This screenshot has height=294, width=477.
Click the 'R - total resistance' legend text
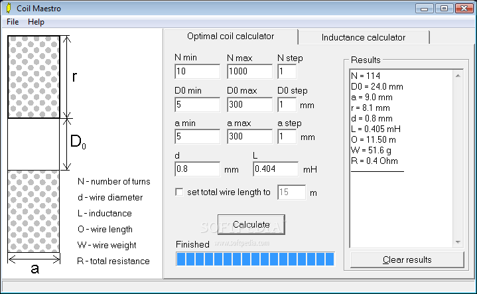[x=113, y=261]
